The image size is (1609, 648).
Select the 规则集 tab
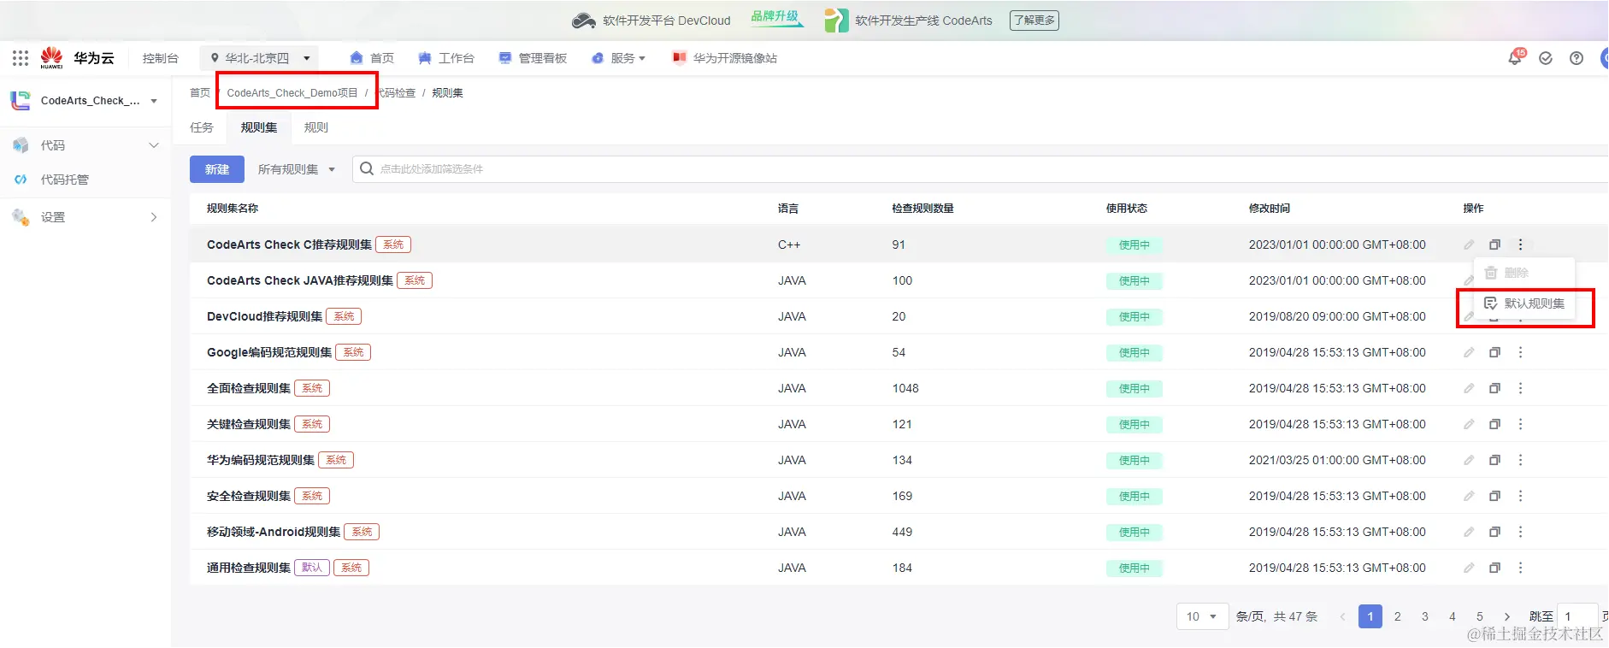[x=259, y=127]
